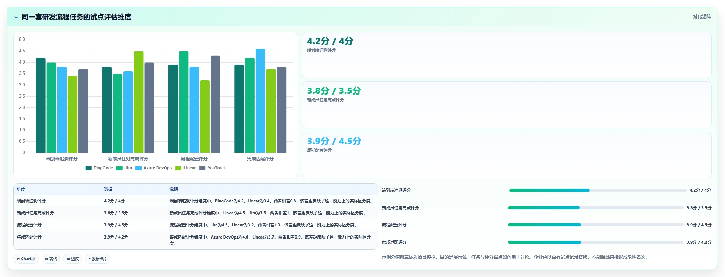This screenshot has width=725, height=277.
Task: Click the 流程配置评分 progress bar
Action: pyautogui.click(x=595, y=225)
